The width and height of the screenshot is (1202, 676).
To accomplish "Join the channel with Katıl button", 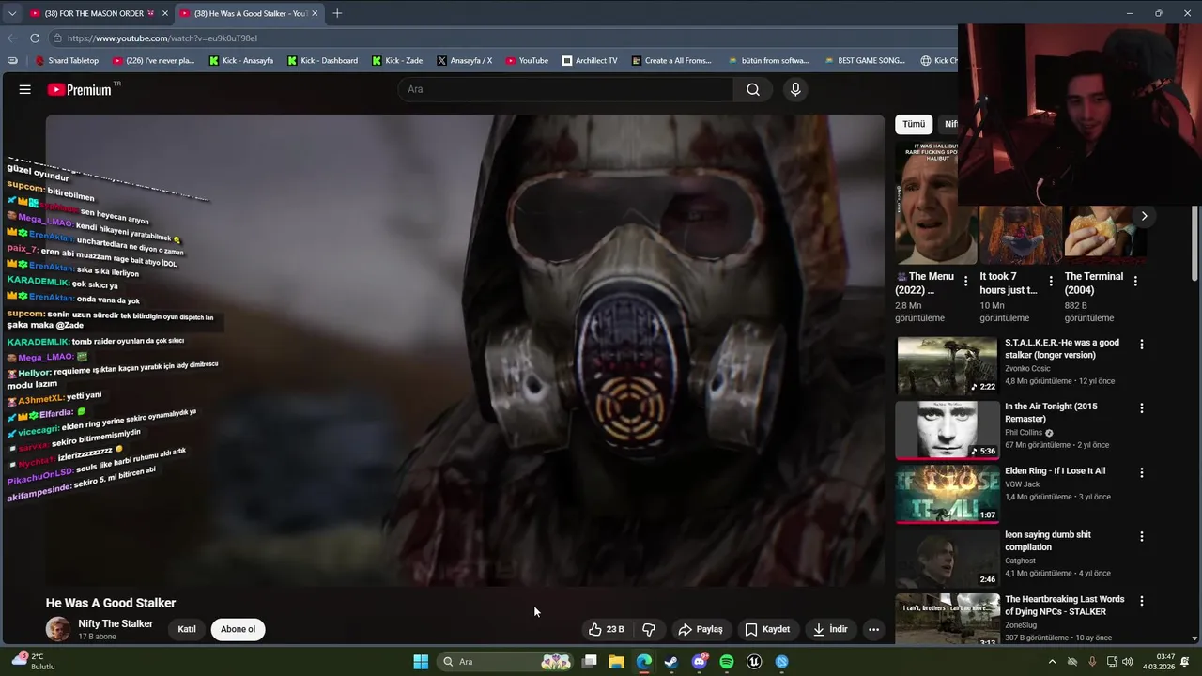I will click(187, 629).
